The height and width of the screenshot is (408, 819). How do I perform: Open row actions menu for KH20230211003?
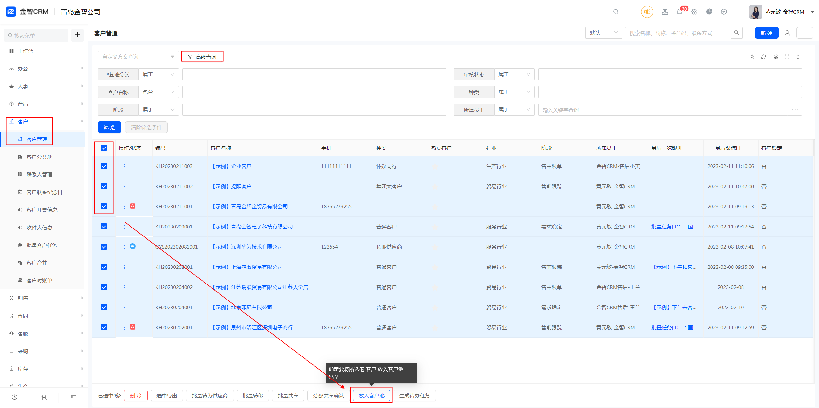pos(124,166)
